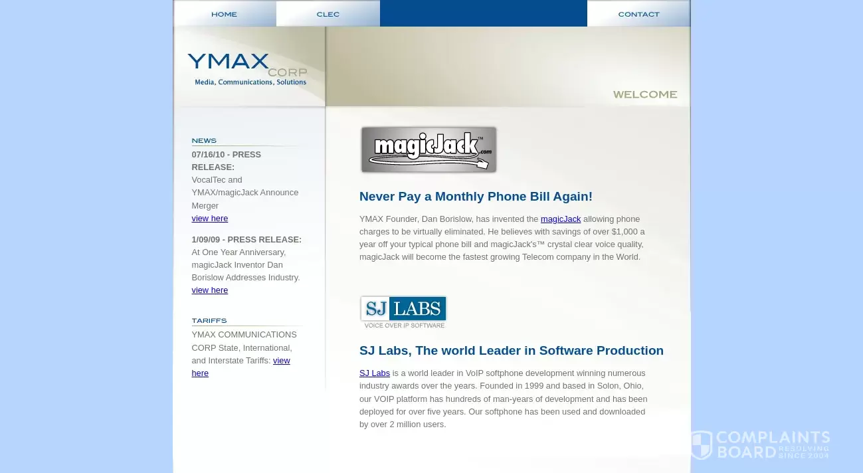Open the CONTACT page

coord(638,13)
